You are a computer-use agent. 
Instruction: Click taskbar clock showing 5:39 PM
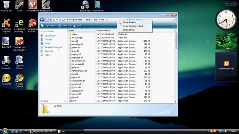click(x=233, y=131)
